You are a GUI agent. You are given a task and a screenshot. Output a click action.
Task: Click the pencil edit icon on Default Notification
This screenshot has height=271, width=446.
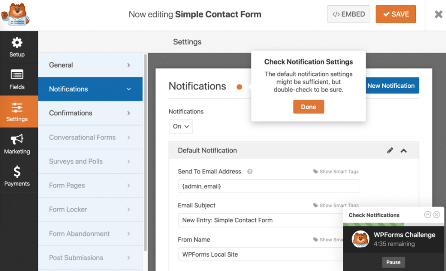click(390, 150)
